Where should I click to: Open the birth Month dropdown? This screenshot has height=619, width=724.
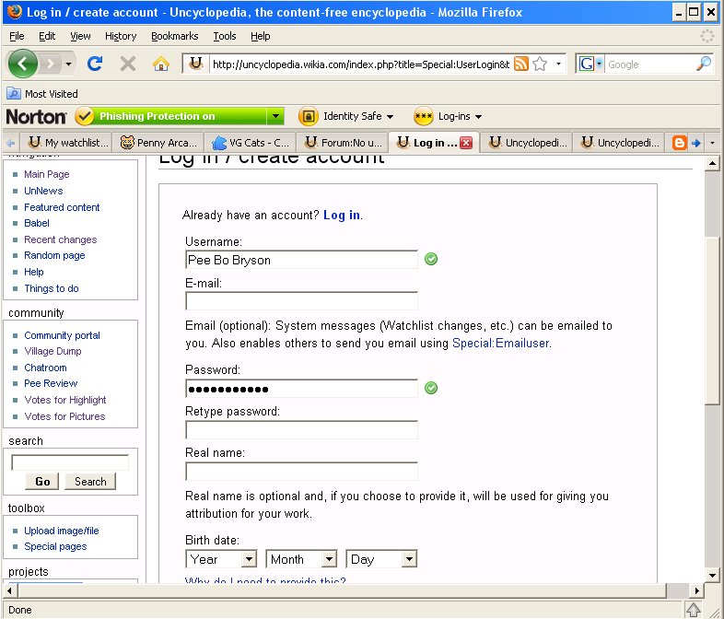pos(301,559)
